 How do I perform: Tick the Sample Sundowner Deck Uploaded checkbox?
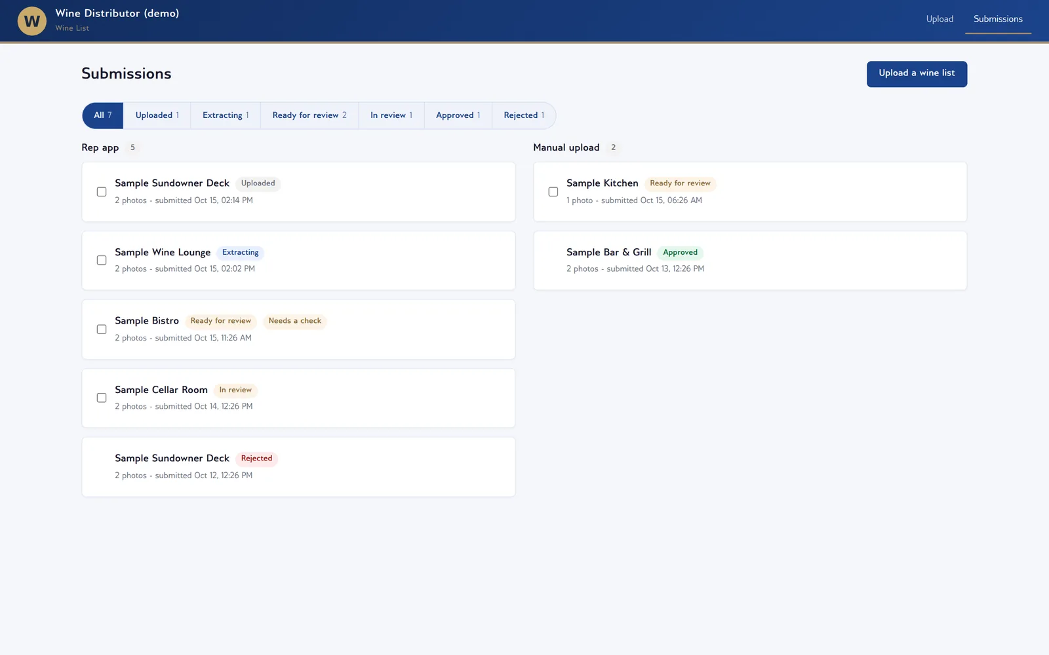pyautogui.click(x=102, y=192)
